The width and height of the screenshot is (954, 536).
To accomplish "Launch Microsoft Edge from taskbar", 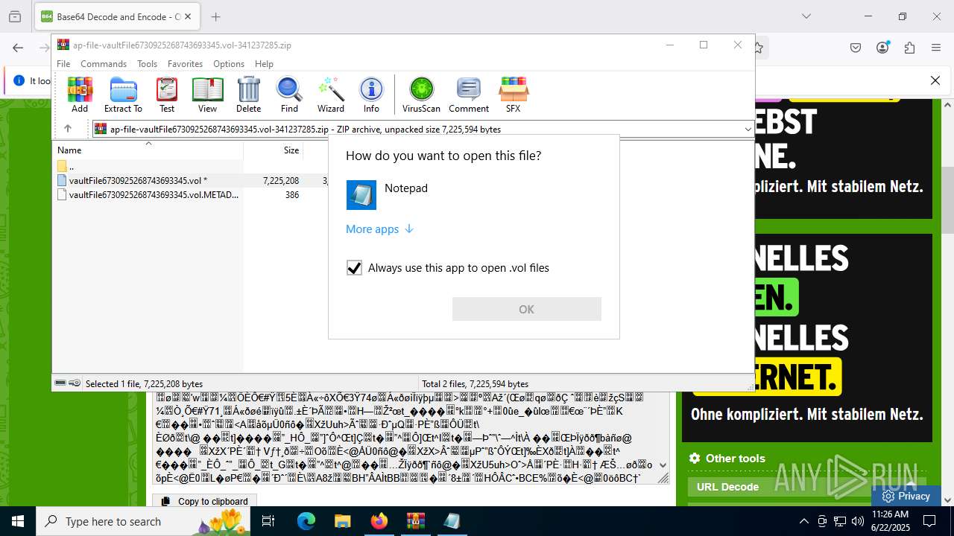I will click(306, 521).
